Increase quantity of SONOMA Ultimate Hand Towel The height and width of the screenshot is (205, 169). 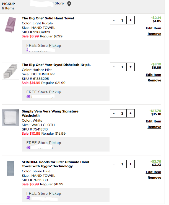coord(131,164)
